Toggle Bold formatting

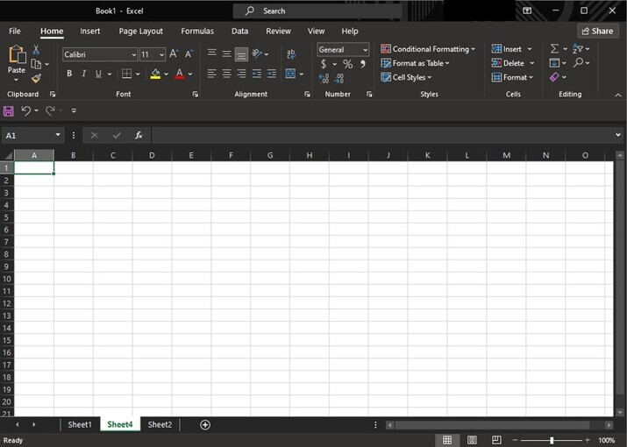point(69,74)
